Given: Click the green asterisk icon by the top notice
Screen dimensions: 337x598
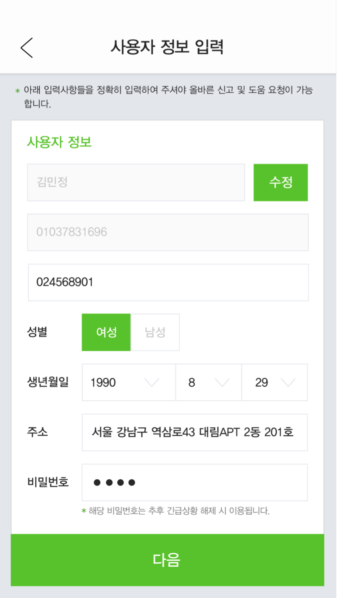Looking at the screenshot, I should [17, 91].
